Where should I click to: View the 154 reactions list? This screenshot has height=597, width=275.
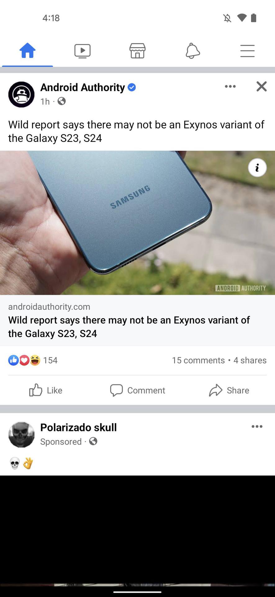click(x=33, y=360)
